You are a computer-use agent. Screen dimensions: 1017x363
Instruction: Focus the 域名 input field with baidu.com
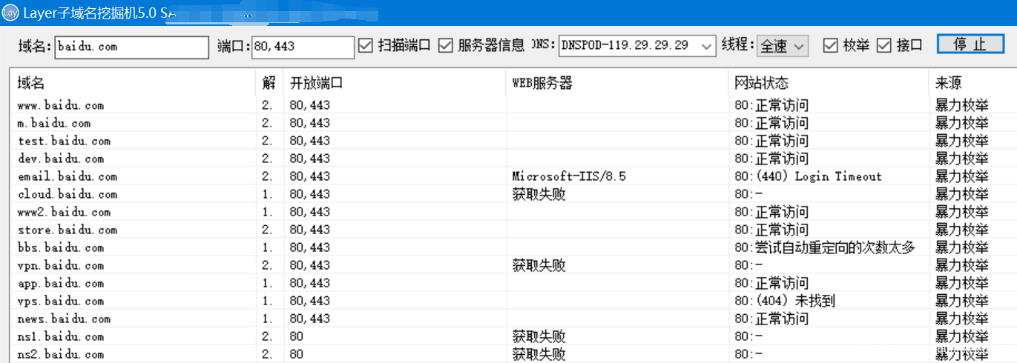(x=132, y=47)
